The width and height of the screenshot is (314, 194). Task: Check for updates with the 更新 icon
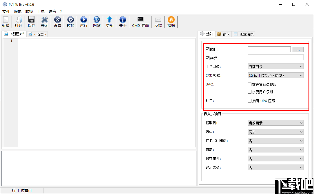pos(109,22)
